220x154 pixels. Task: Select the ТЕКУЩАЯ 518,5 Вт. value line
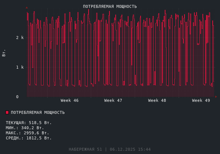pyautogui.click(x=29, y=123)
